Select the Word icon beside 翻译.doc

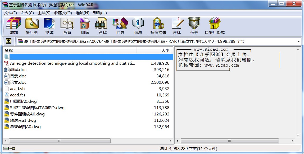[x=7, y=70]
